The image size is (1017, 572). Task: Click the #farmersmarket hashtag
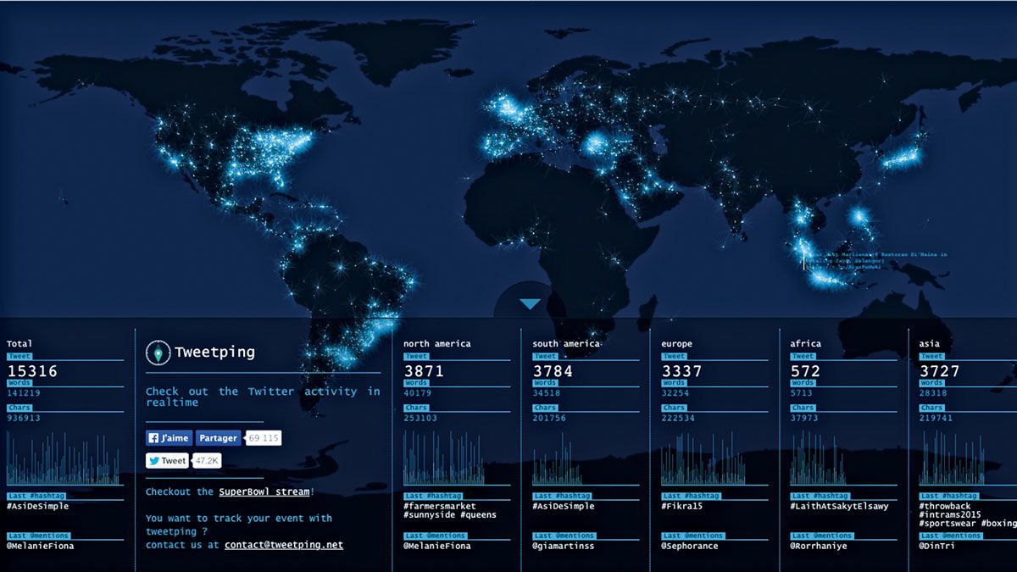440,506
